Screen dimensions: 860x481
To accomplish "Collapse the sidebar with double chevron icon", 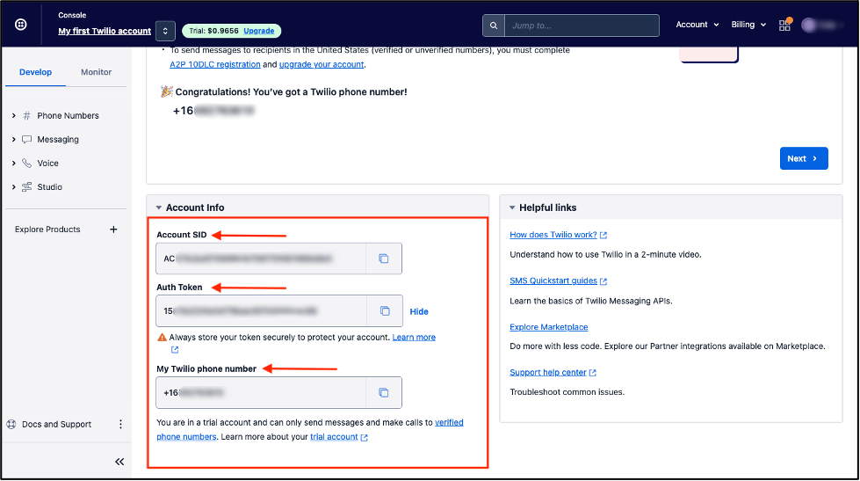I will 119,462.
